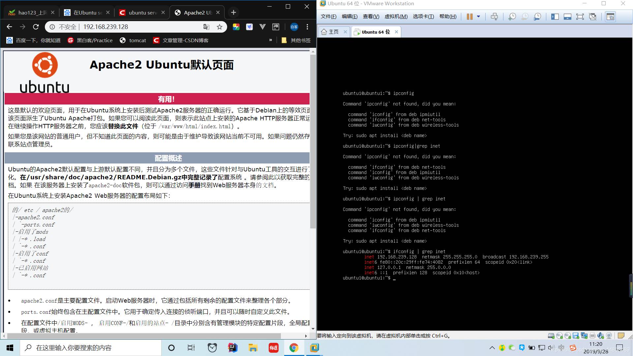Image resolution: width=633 pixels, height=356 pixels.
Task: Toggle the library sidebar panel icon
Action: click(x=555, y=16)
